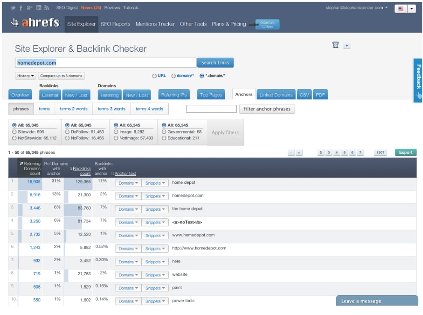Open the Site Explorer menu
The height and width of the screenshot is (315, 423).
pos(81,24)
